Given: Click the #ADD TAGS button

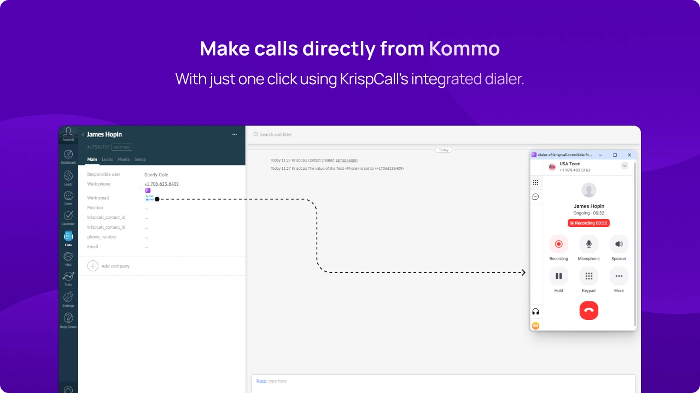Looking at the screenshot, I should point(121,147).
